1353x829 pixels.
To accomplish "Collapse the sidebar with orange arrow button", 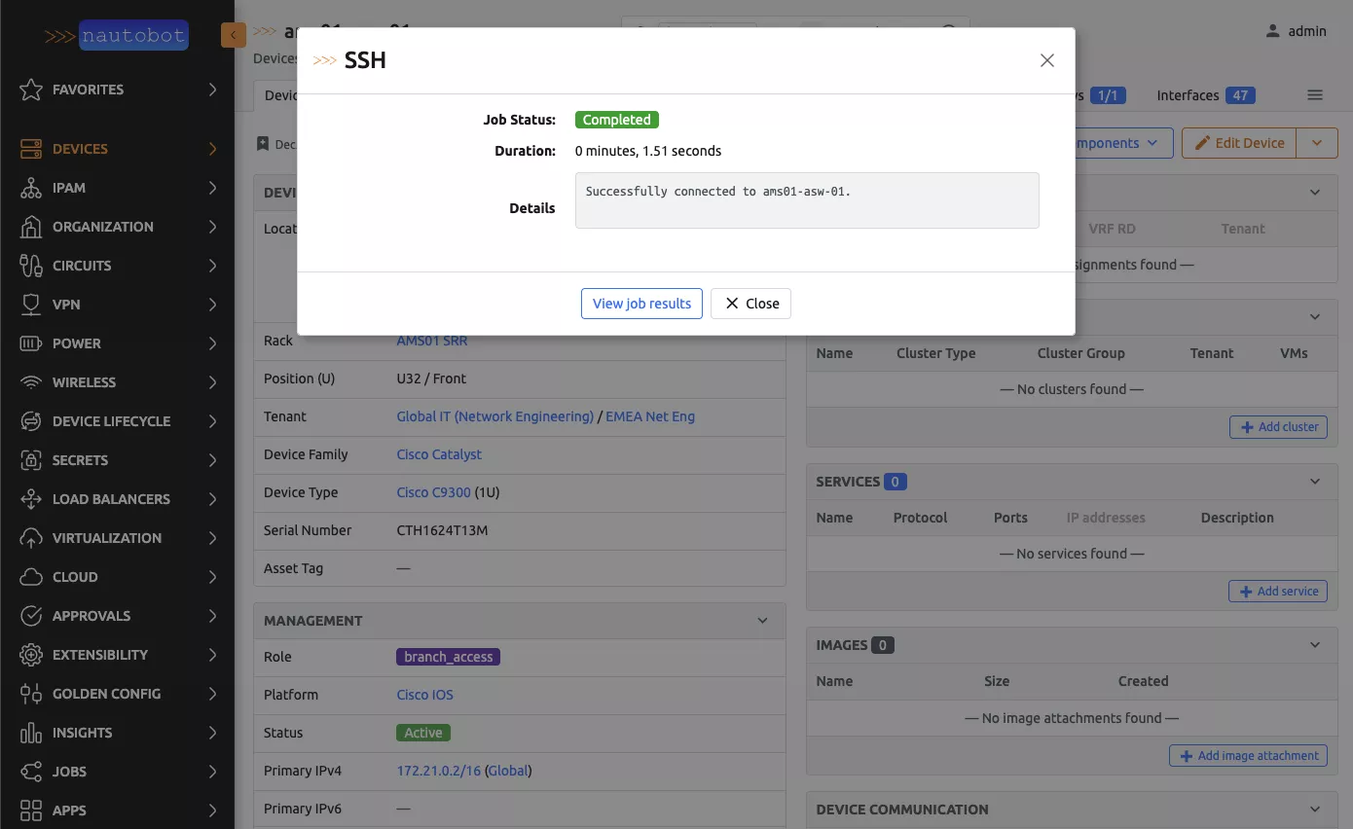I will pyautogui.click(x=233, y=35).
